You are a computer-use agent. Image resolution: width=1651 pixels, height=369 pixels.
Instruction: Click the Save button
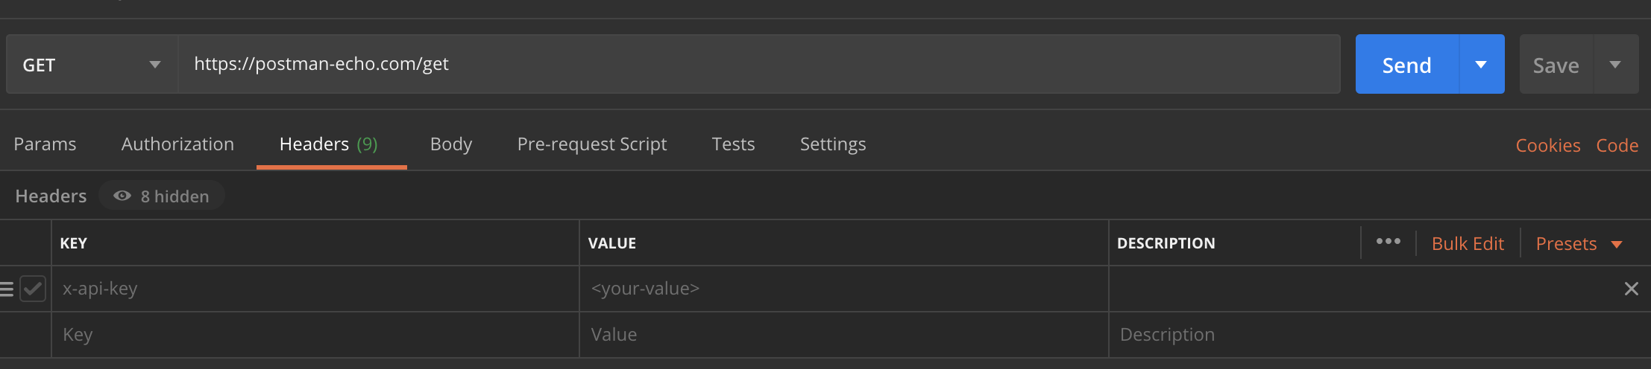point(1556,65)
